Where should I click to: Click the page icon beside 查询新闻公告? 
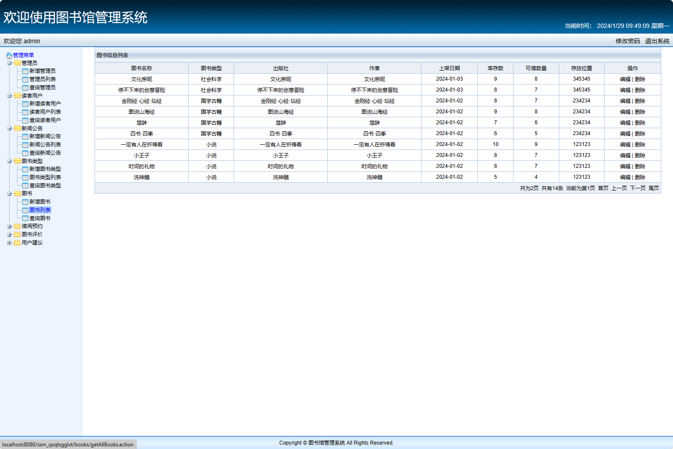coord(25,153)
